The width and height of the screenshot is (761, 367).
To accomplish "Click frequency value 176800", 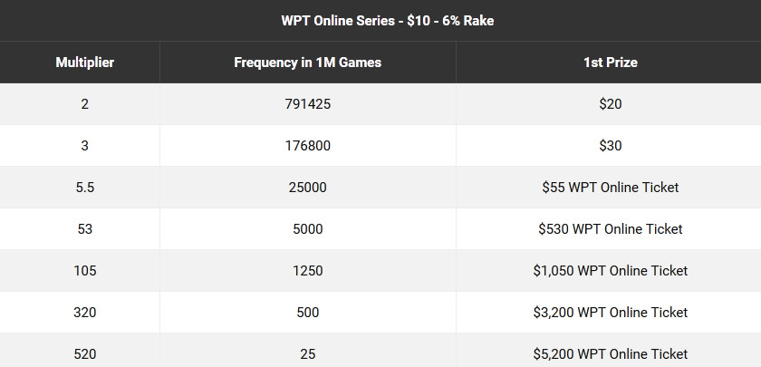I will pos(308,146).
